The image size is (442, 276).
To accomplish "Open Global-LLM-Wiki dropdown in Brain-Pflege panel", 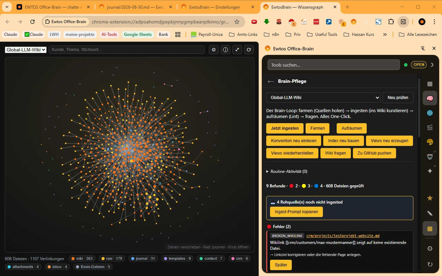I will 323,98.
